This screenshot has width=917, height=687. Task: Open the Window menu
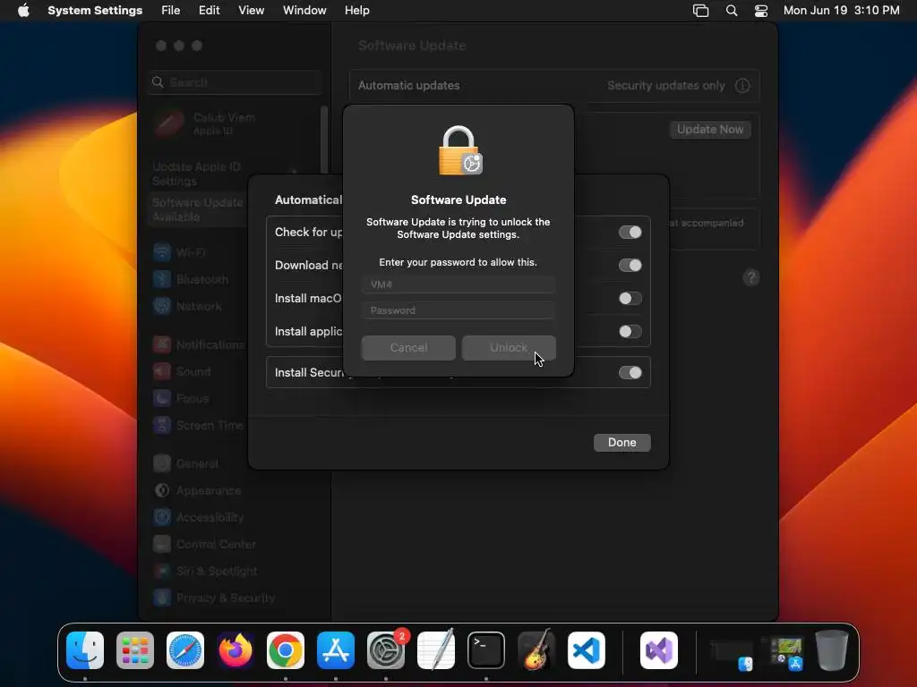coord(304,11)
